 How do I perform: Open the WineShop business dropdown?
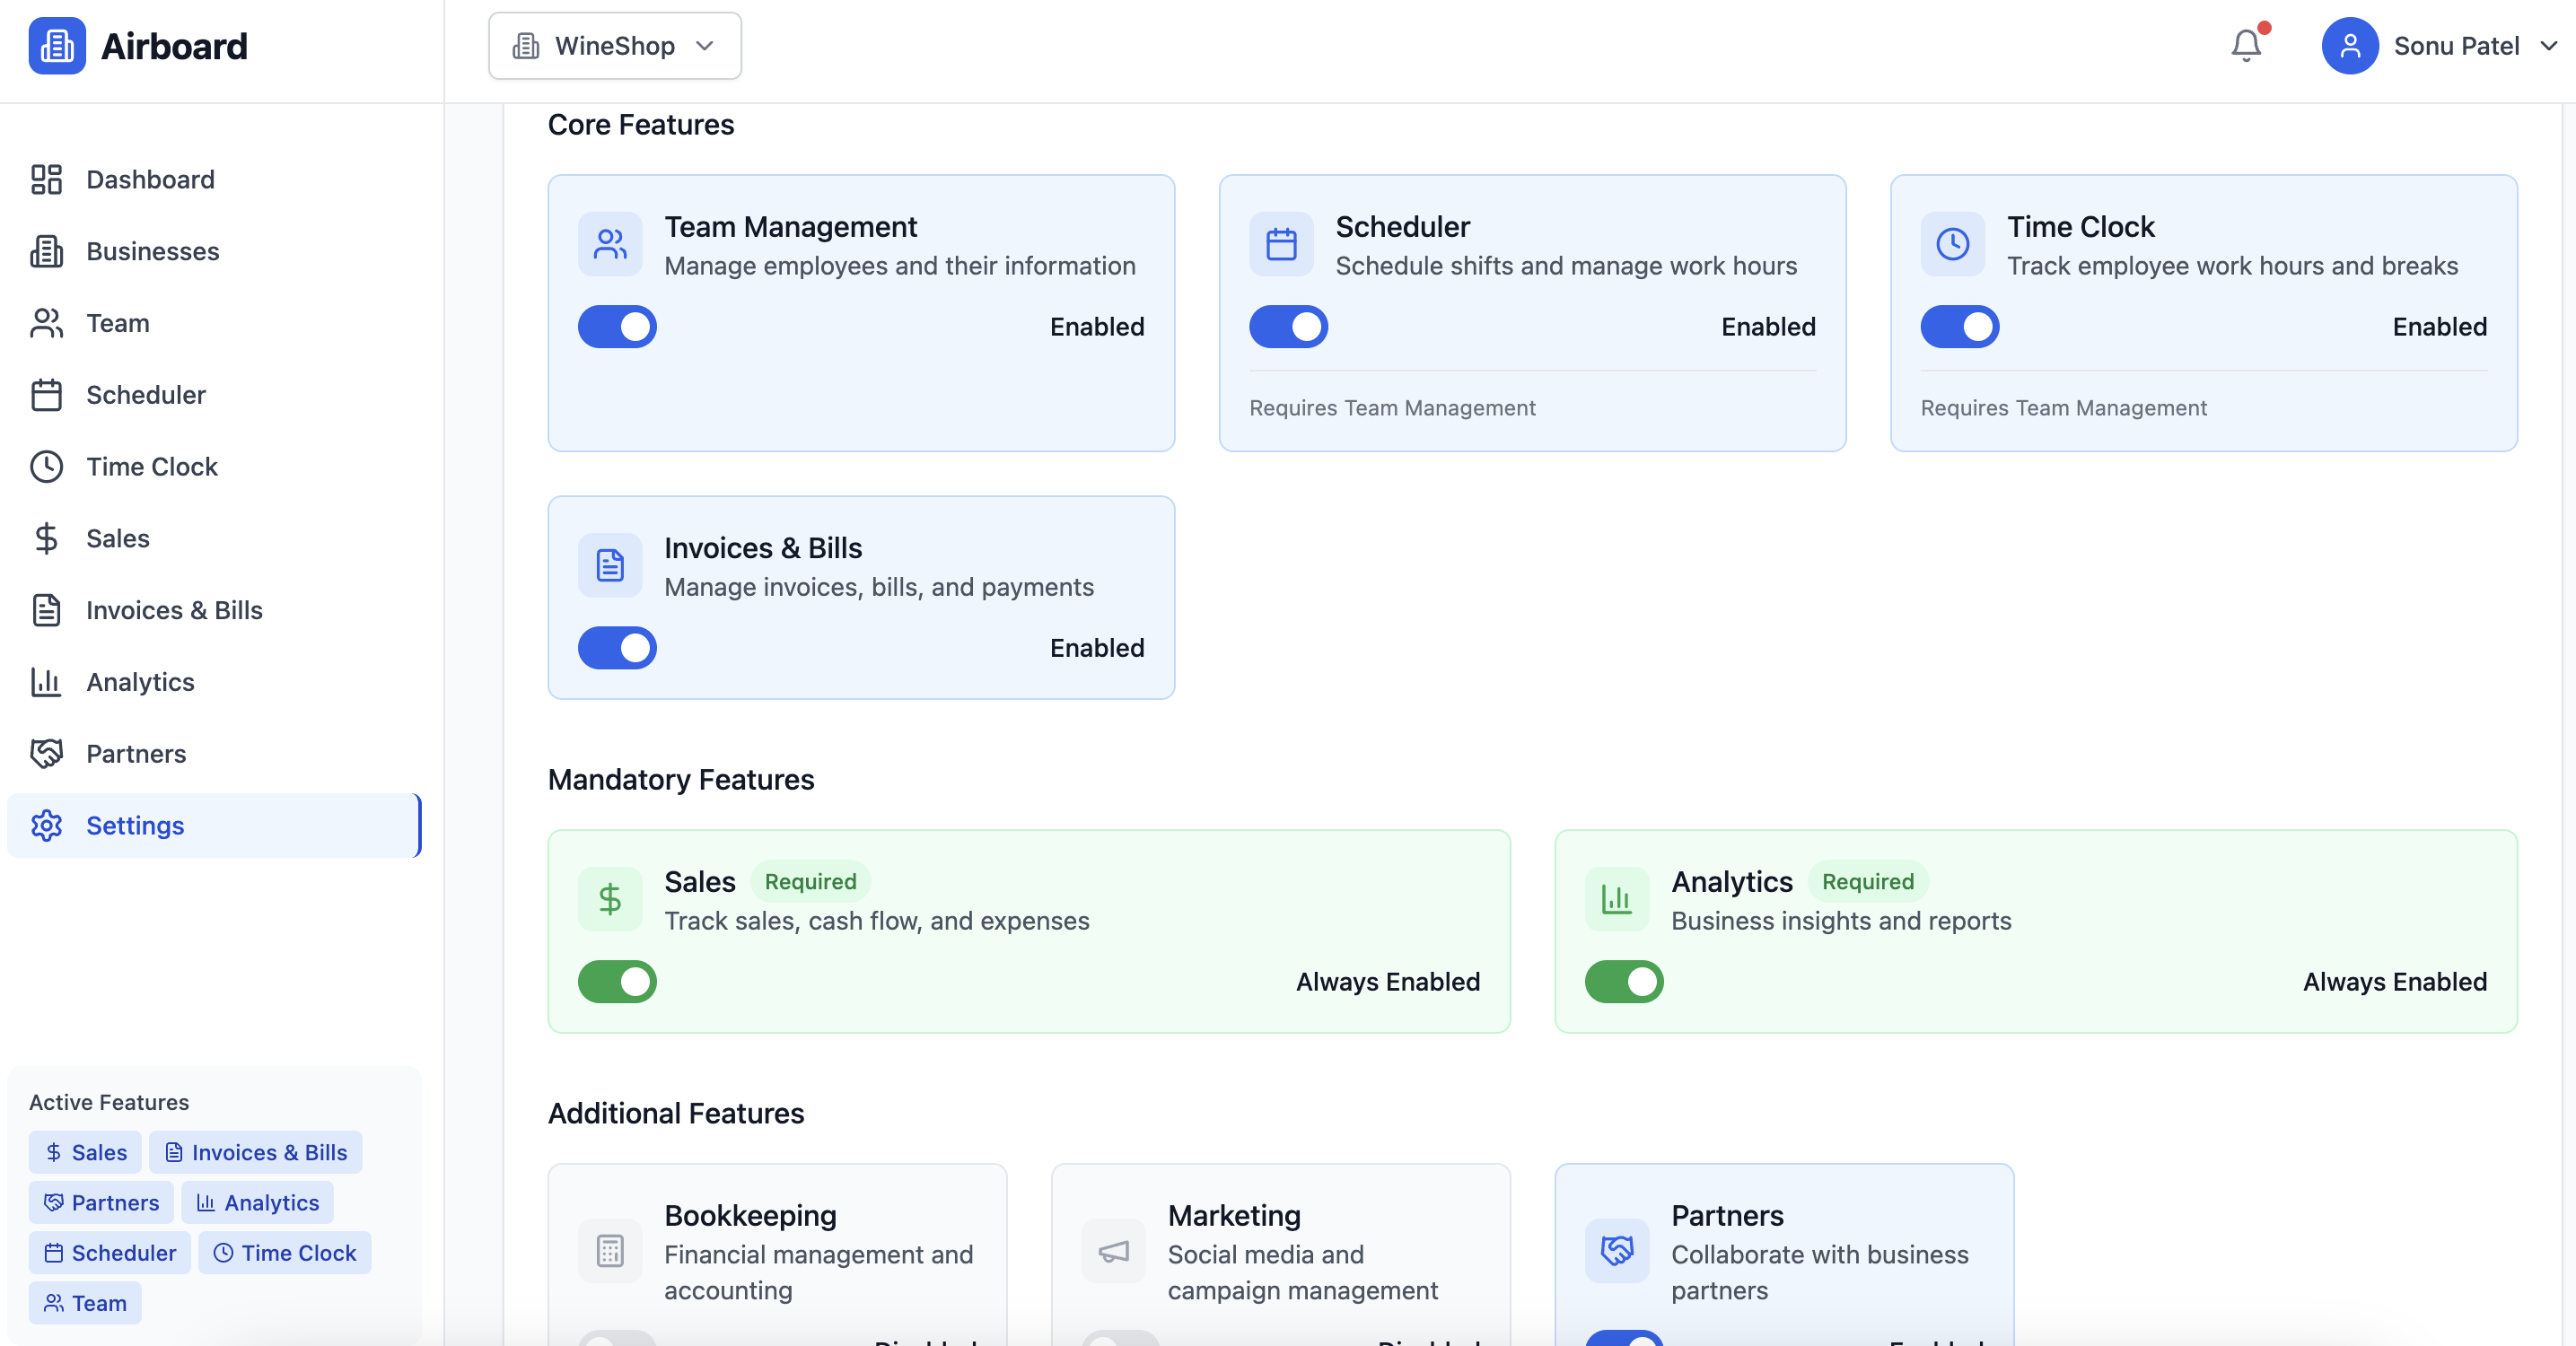(x=614, y=46)
